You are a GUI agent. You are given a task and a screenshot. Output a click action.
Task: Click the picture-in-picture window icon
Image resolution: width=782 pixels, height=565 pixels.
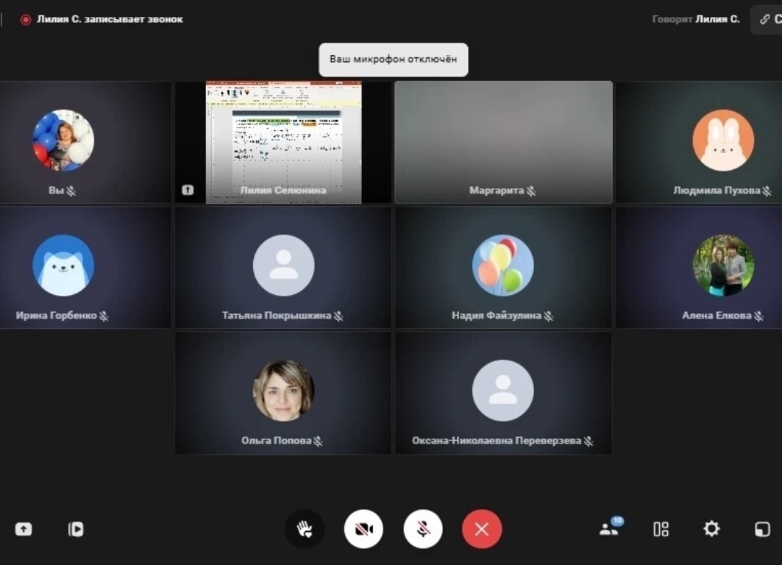762,529
